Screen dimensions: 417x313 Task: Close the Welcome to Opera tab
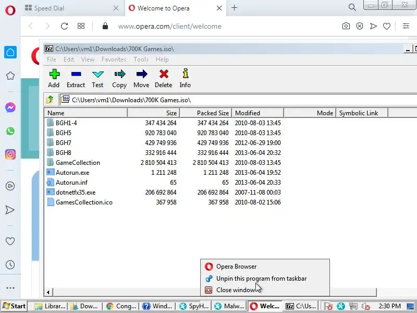pos(219,8)
